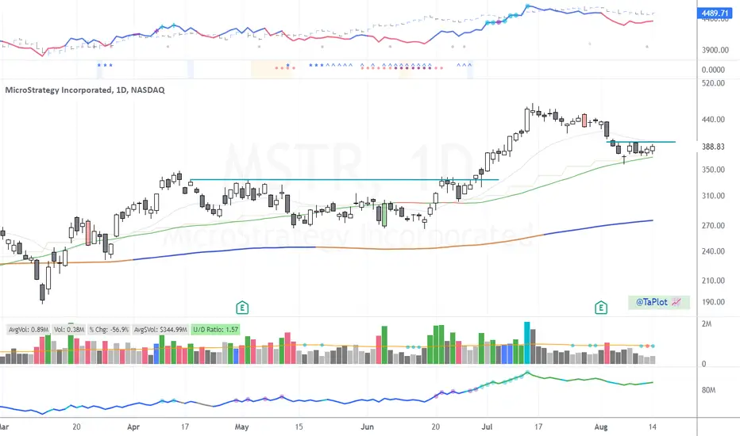Click the May earnings E marker
Image resolution: width=740 pixels, height=436 pixels.
coord(242,308)
